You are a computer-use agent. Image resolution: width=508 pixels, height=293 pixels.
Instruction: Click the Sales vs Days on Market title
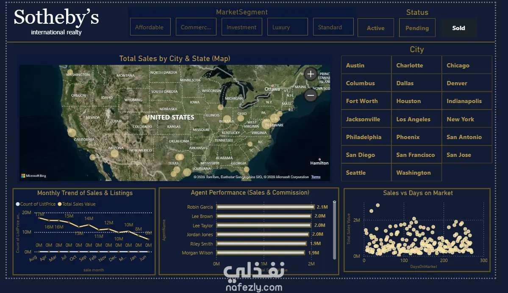click(418, 193)
